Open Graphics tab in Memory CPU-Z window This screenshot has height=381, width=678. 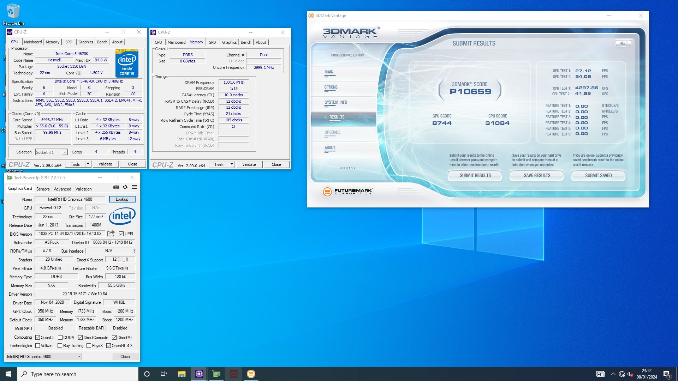[x=229, y=42]
